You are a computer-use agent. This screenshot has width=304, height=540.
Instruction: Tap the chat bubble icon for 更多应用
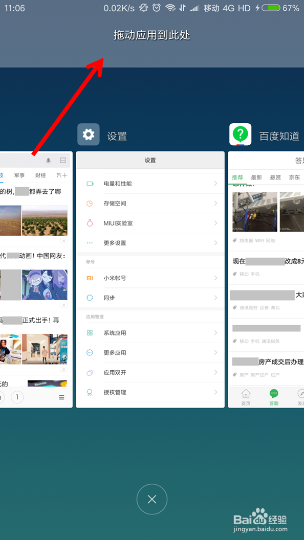tap(90, 353)
